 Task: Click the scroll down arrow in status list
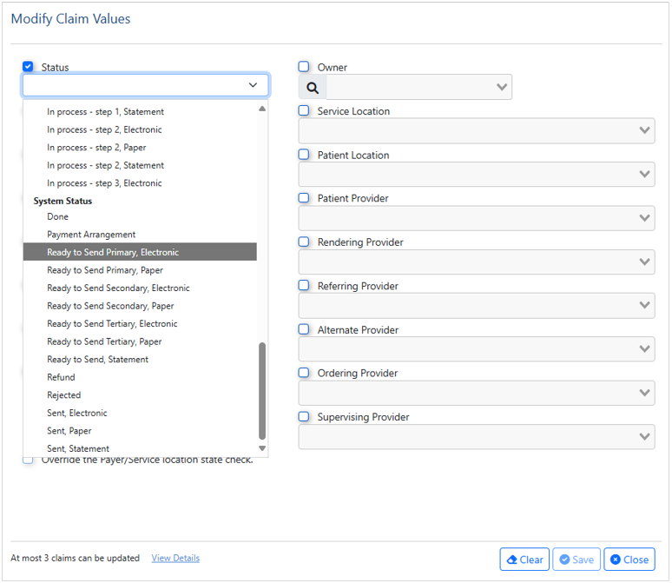coord(262,448)
